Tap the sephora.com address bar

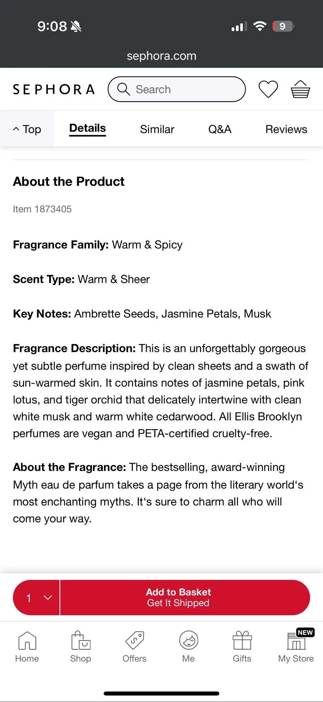click(161, 56)
